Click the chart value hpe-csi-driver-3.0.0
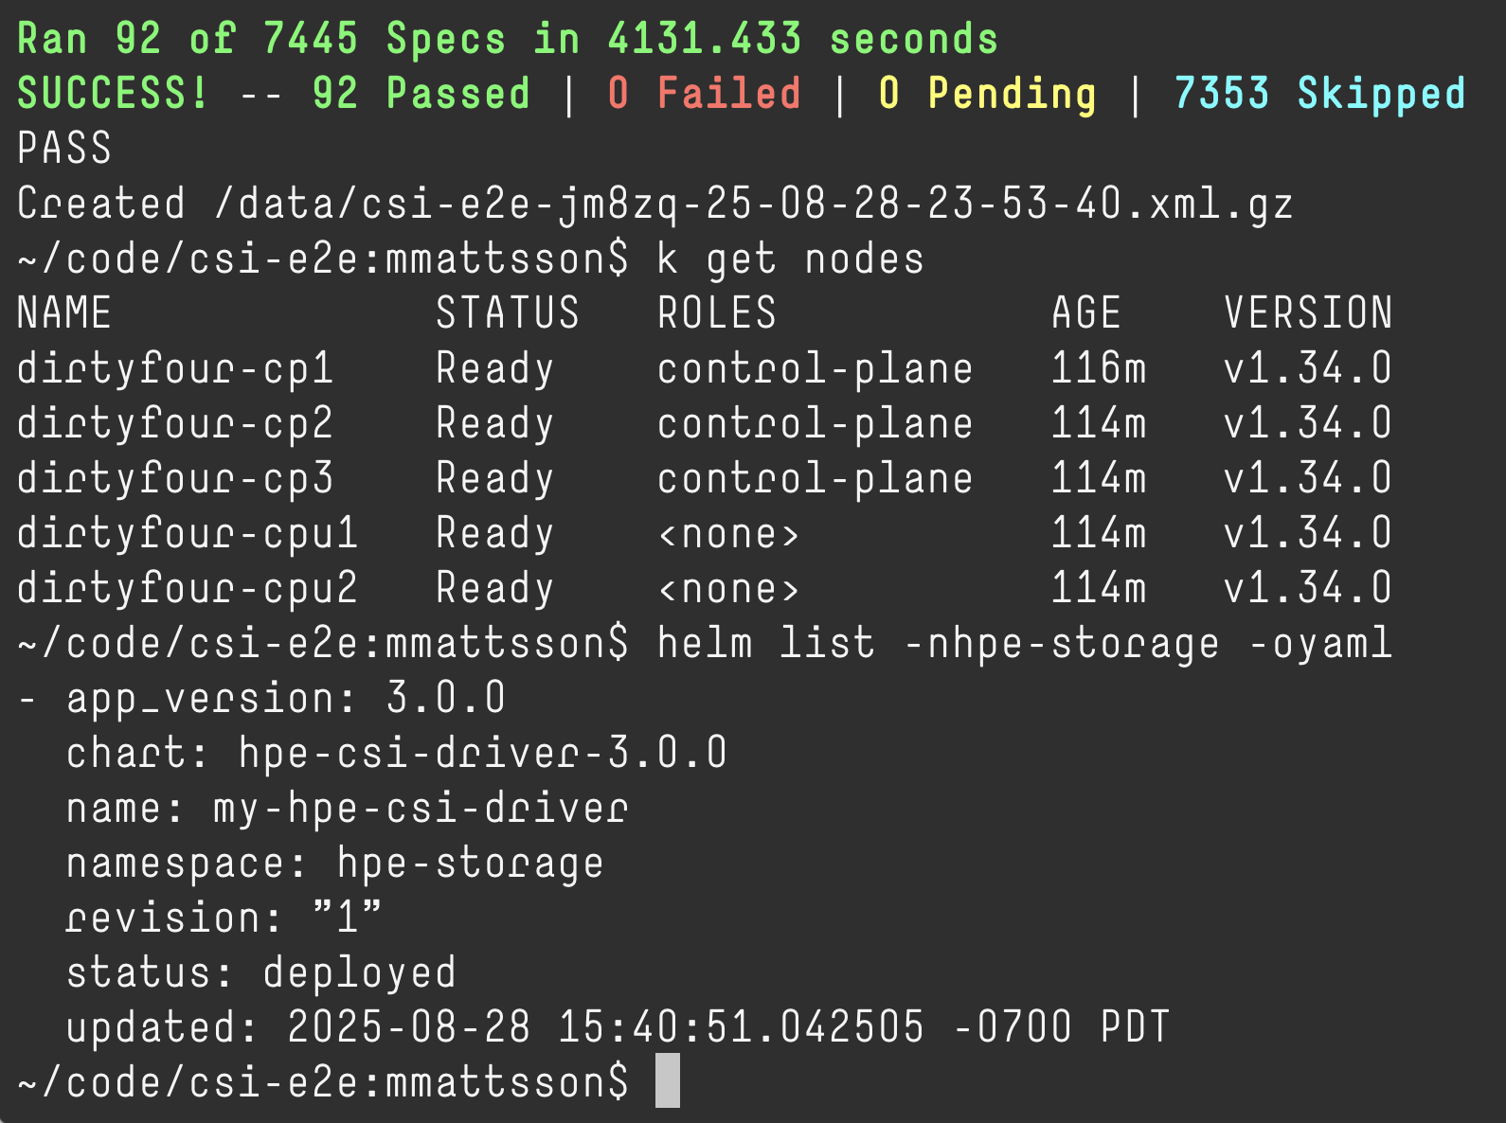 pyautogui.click(x=482, y=755)
